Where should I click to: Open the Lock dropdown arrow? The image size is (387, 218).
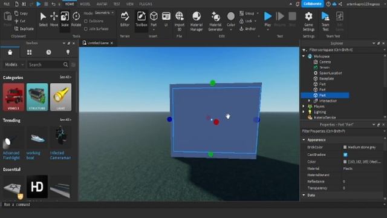pyautogui.click(x=255, y=21)
